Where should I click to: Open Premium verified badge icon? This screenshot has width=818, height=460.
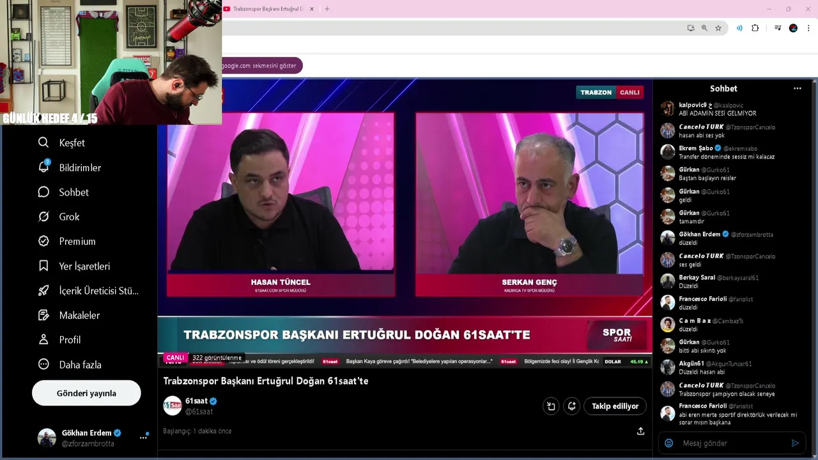coord(43,241)
